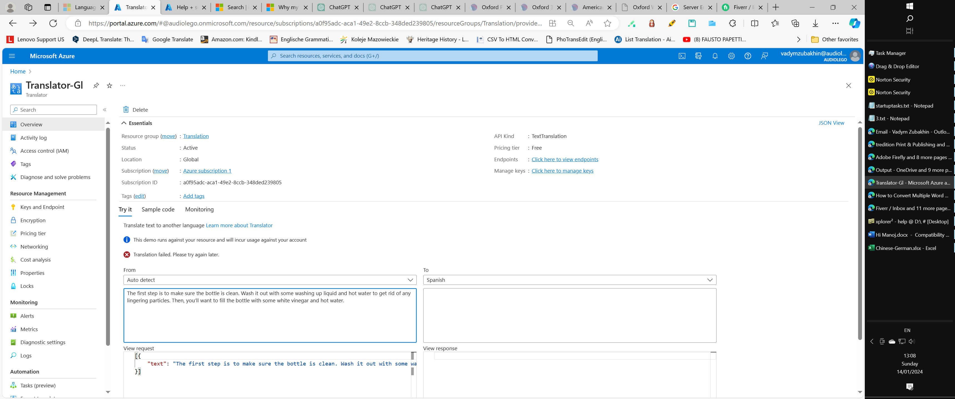Open browser Downloads icon

(815, 23)
